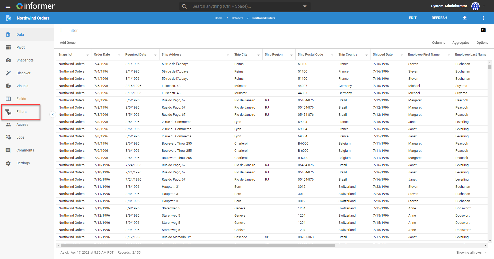Open the Ship Postal Code column arrow
Viewport: 494px width, 259px height.
pyautogui.click(x=332, y=55)
